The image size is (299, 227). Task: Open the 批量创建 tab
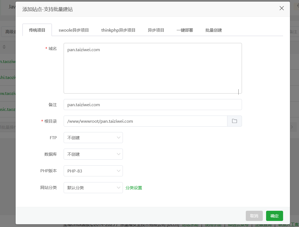coord(213,30)
